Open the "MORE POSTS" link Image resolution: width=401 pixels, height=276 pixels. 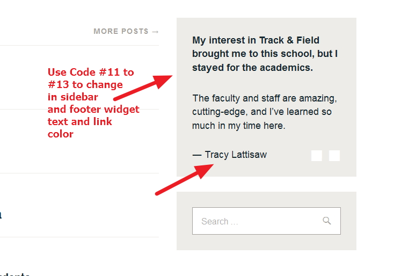[121, 32]
